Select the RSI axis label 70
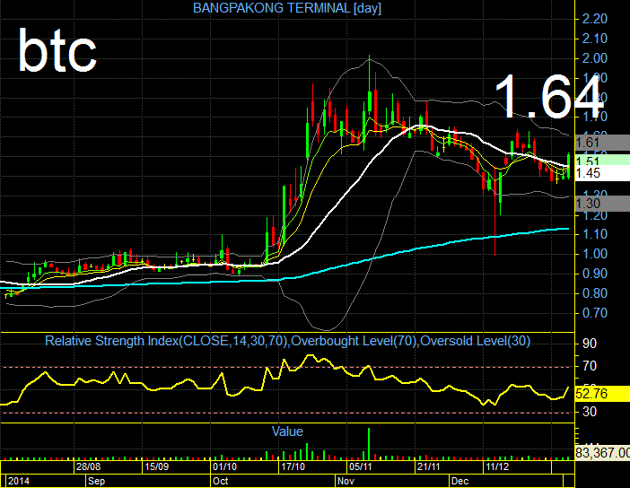This screenshot has height=488, width=630. click(590, 366)
